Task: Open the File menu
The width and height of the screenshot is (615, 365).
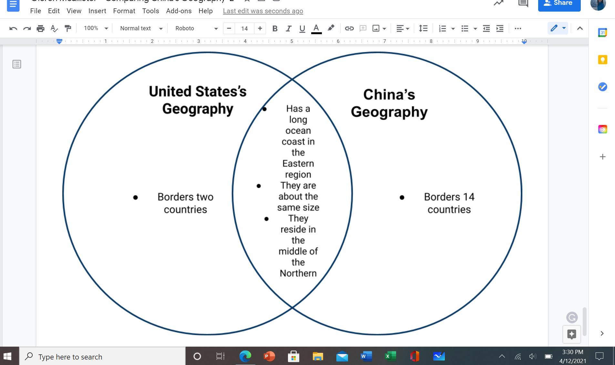Action: [36, 11]
